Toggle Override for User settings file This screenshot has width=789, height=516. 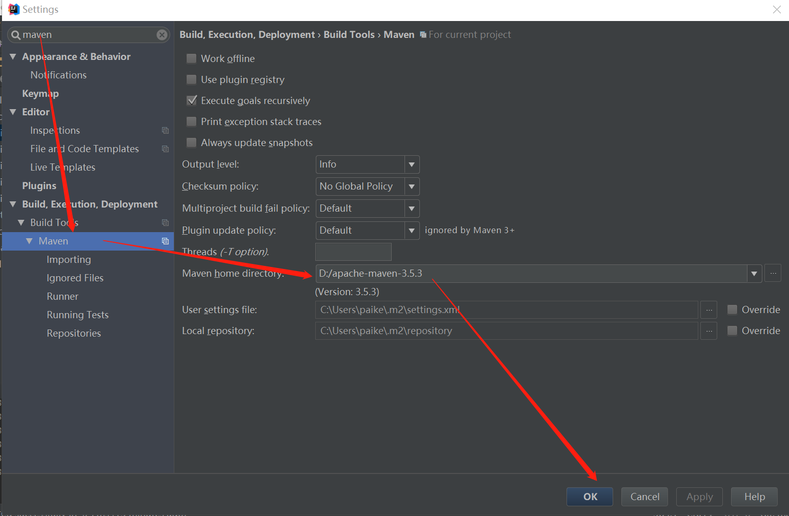(x=732, y=309)
